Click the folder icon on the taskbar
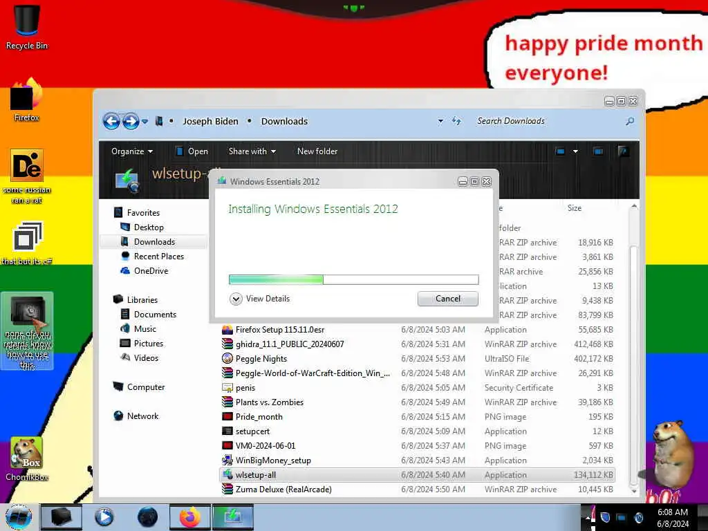 (x=62, y=517)
